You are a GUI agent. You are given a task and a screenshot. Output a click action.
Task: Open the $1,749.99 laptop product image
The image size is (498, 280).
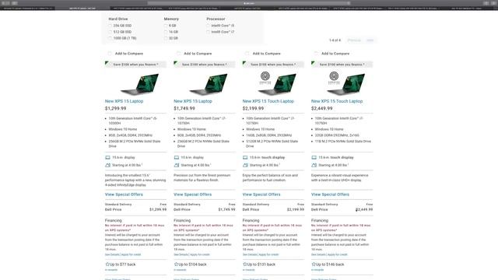coord(209,84)
